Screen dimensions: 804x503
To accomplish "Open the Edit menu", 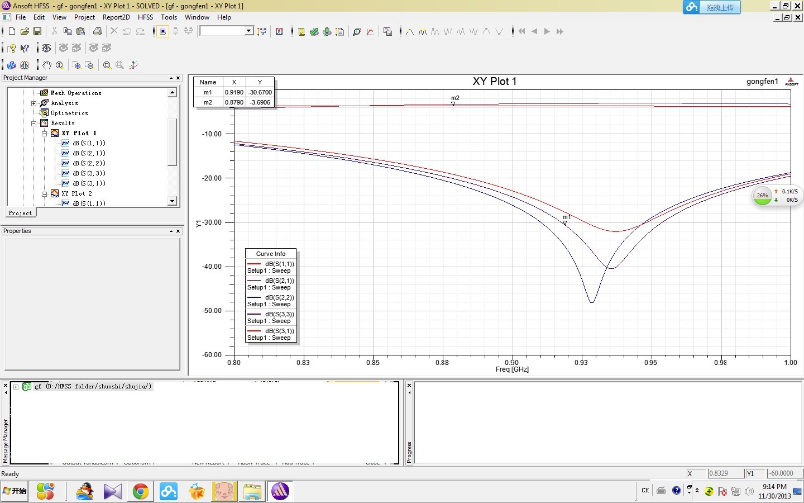I will point(39,17).
